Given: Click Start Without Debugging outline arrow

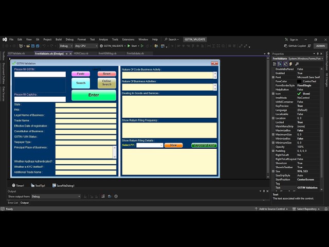Looking at the screenshot, I should 142,46.
